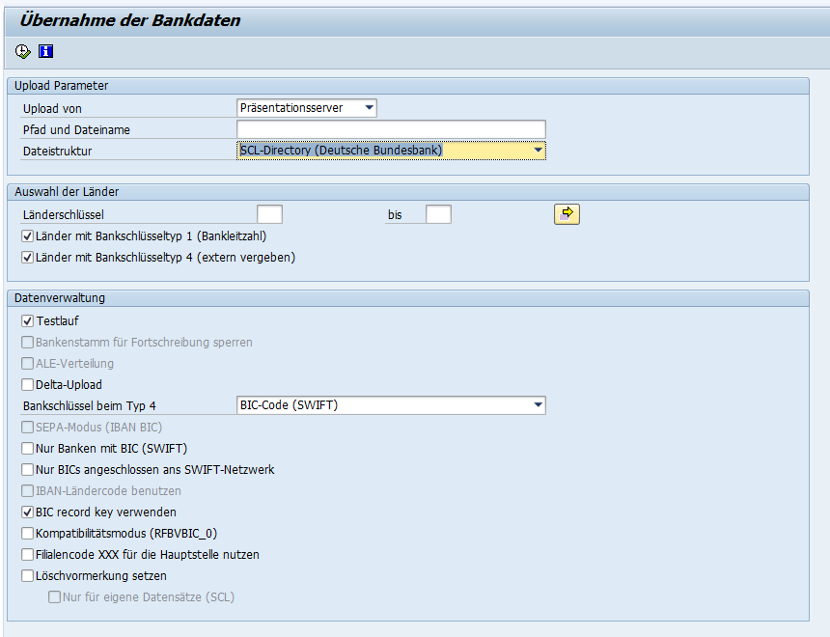Click the 'Pfad und Dateiname' input field
Viewport: 830px width, 637px height.
click(x=391, y=129)
